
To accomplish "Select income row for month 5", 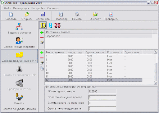I will 94,56.
